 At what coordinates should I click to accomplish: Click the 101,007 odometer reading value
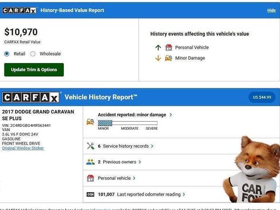pos(106,195)
